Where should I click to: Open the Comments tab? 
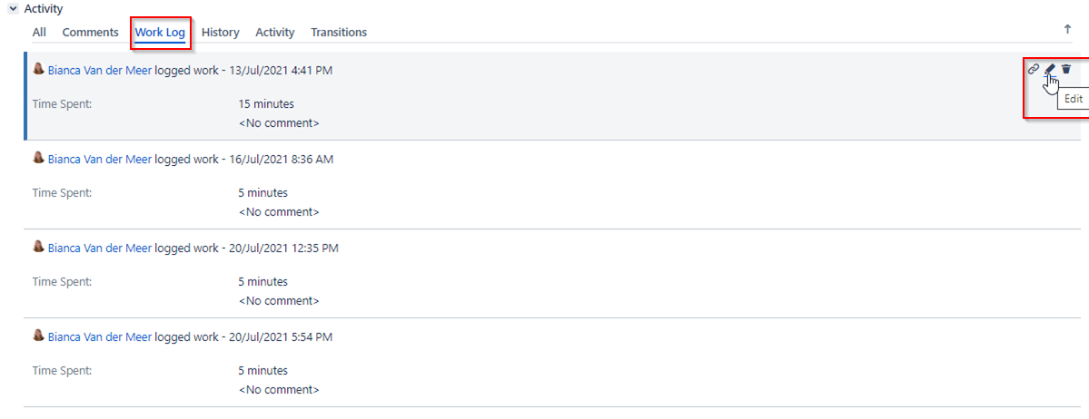pos(90,32)
